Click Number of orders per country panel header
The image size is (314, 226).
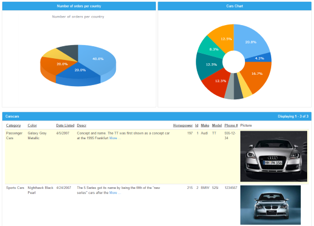[x=79, y=6]
